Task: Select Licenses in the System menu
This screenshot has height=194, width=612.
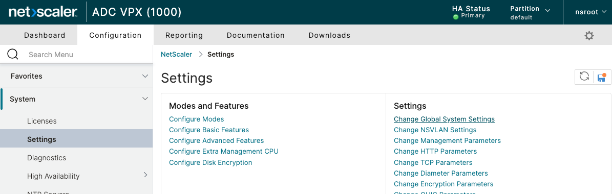Action: (42, 121)
